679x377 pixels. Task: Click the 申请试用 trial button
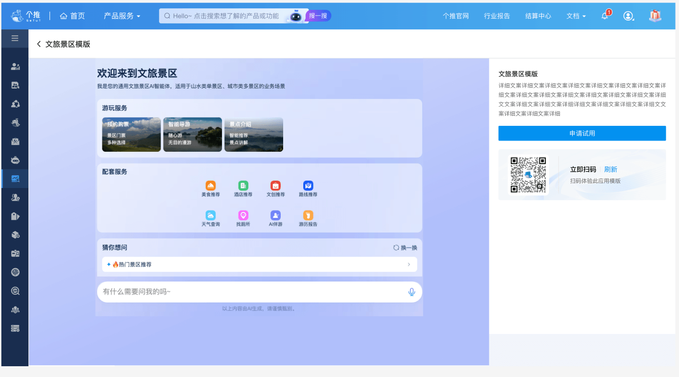click(582, 133)
